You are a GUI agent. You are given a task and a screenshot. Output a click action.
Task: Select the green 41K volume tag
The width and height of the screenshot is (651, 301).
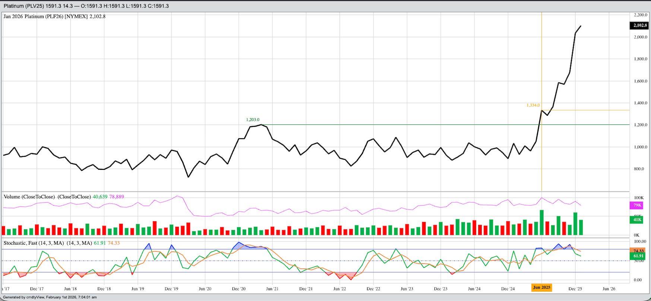coord(637,220)
